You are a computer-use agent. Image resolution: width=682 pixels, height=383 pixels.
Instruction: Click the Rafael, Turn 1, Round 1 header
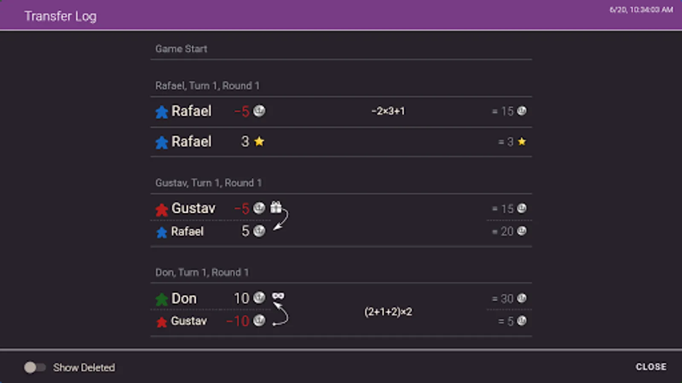(x=207, y=86)
